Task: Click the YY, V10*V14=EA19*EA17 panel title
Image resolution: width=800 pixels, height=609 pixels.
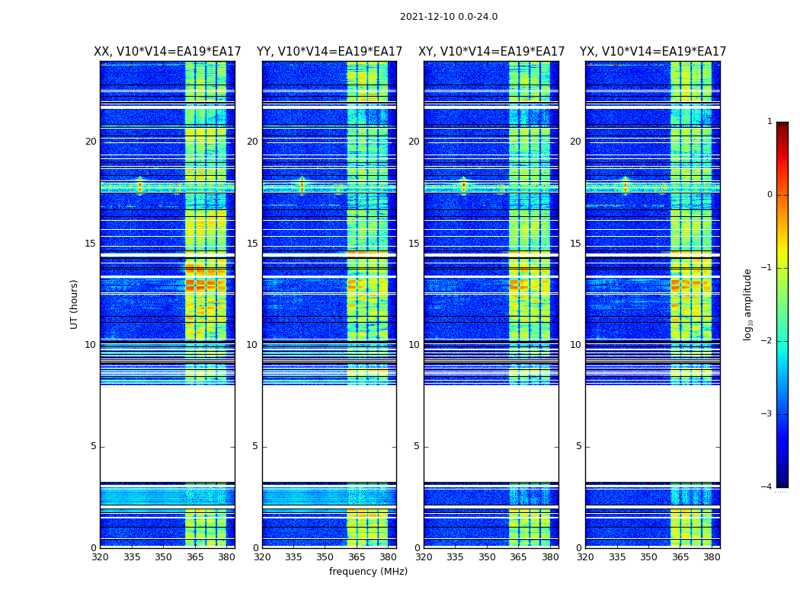Action: click(329, 52)
